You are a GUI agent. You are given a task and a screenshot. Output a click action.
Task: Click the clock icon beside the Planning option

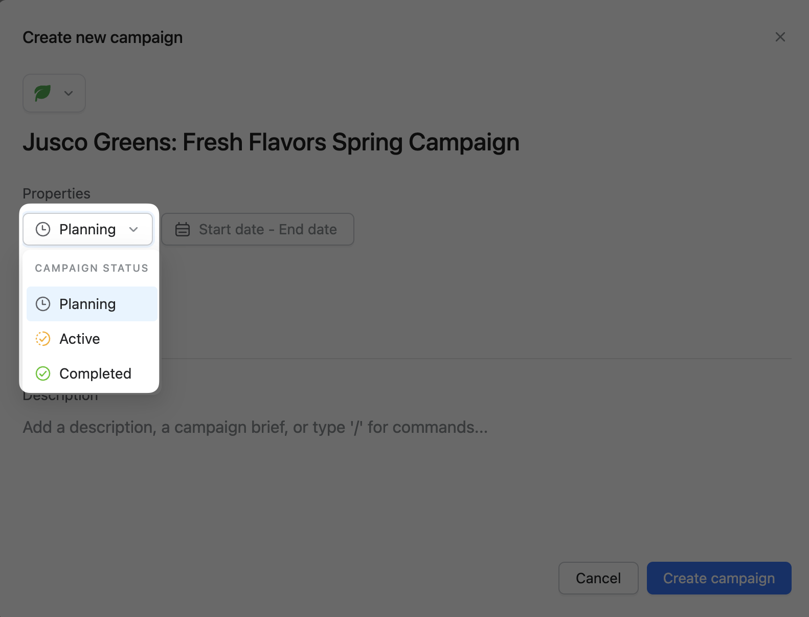[x=43, y=304]
